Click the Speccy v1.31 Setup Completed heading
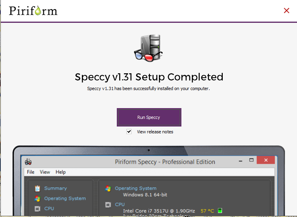 click(149, 77)
